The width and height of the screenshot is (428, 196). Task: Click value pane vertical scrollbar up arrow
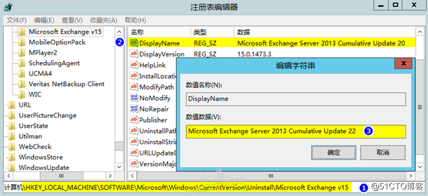(x=420, y=31)
